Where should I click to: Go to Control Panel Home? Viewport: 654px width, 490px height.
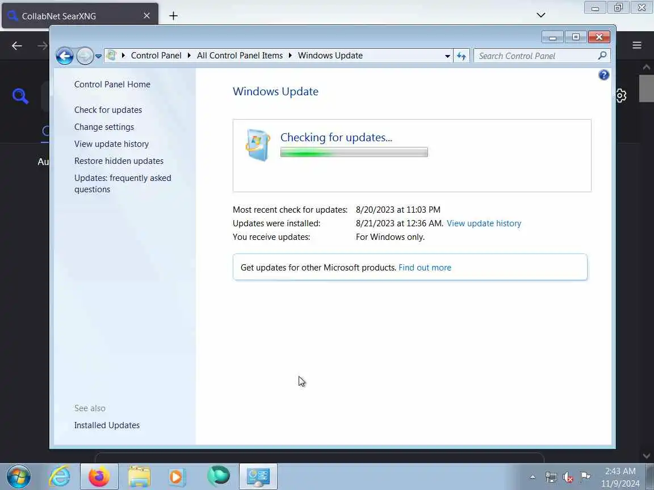tap(112, 84)
